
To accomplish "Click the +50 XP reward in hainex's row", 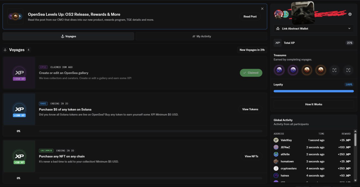I will tap(345, 176).
